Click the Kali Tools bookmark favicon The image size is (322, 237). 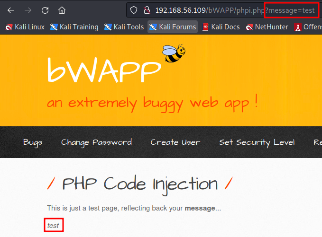(108, 27)
